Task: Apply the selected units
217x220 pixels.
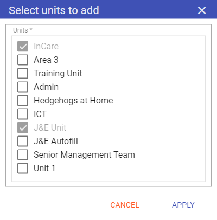Action: pyautogui.click(x=183, y=205)
